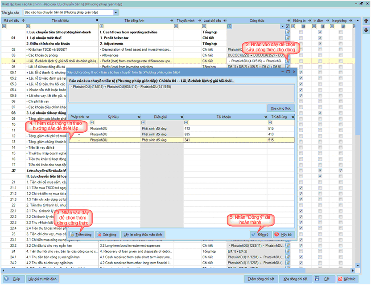Click filter icon under Tài khoản column in dialog
371x285 pixels.
pos(186,122)
